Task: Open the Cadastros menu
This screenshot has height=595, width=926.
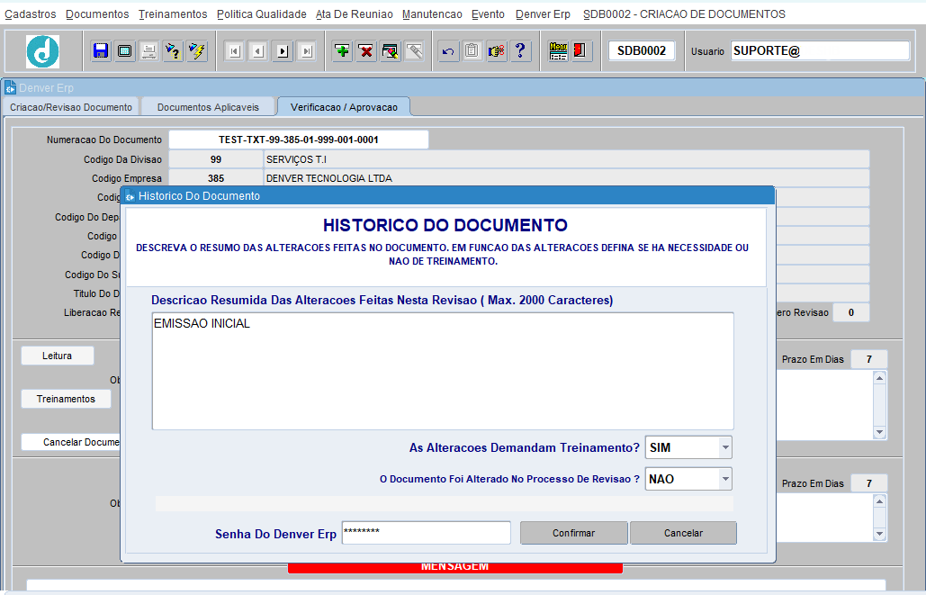Action: point(30,14)
